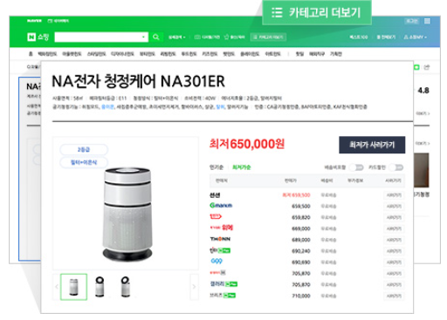Image resolution: width=447 pixels, height=320 pixels.
Task: Click the 카테고리 더보기 banner button
Action: pos(317,13)
